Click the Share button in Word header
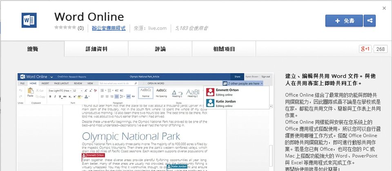The height and width of the screenshot is (171, 392). coord(237,77)
